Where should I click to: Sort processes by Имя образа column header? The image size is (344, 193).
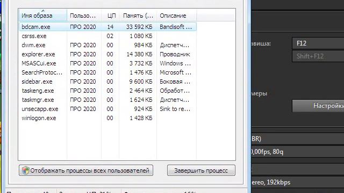[42, 16]
